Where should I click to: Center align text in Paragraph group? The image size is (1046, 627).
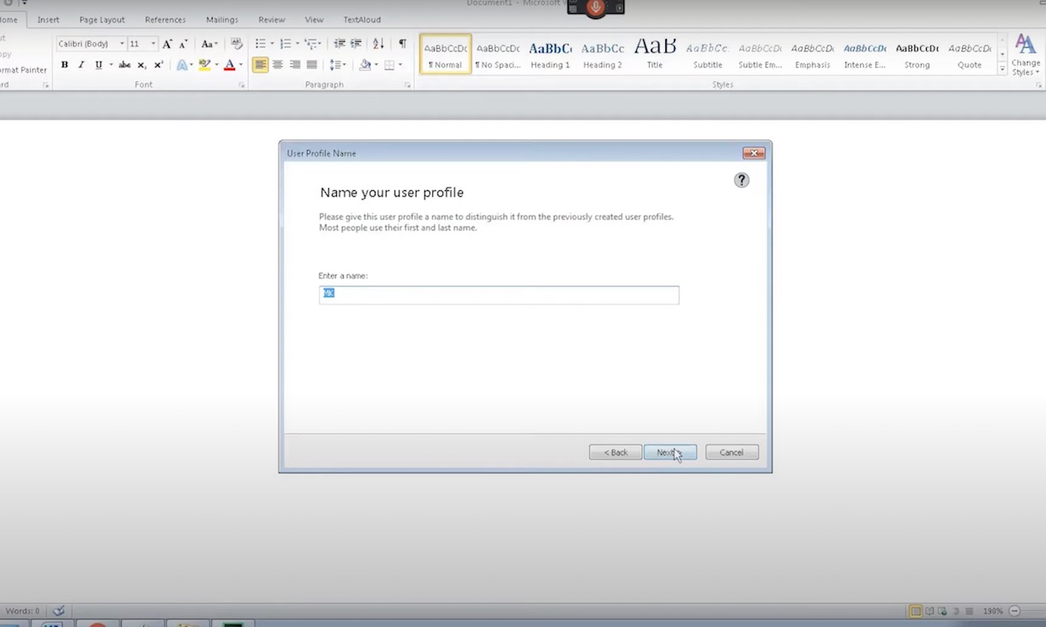coord(278,65)
